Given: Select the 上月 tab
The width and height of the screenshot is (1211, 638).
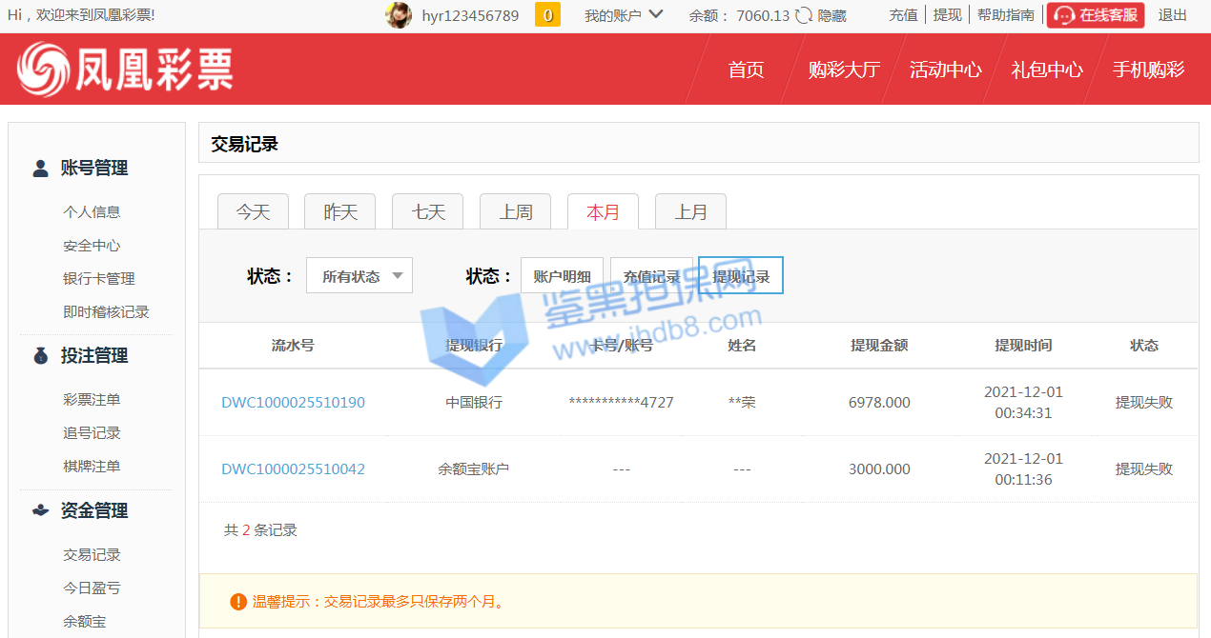Looking at the screenshot, I should [x=690, y=211].
